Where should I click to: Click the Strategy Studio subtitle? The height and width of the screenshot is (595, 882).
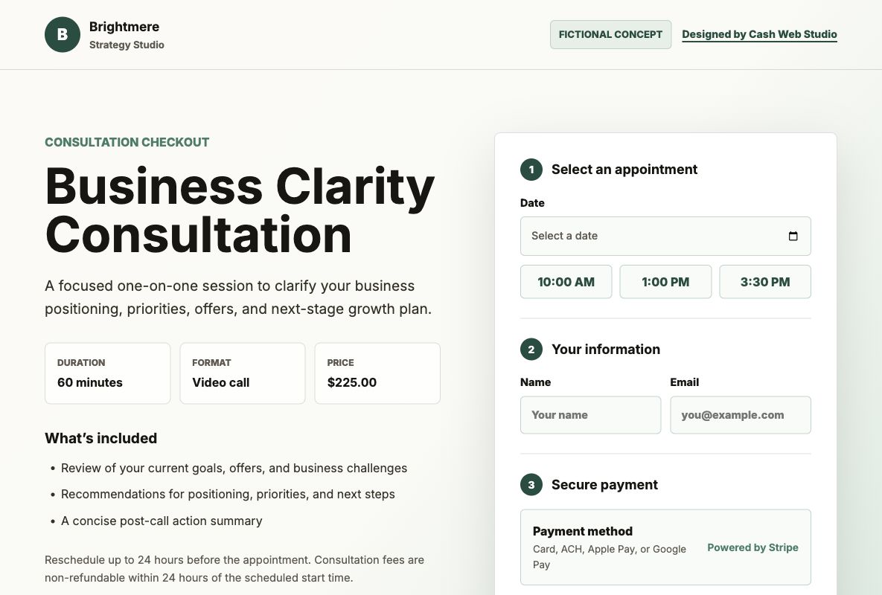click(x=127, y=45)
